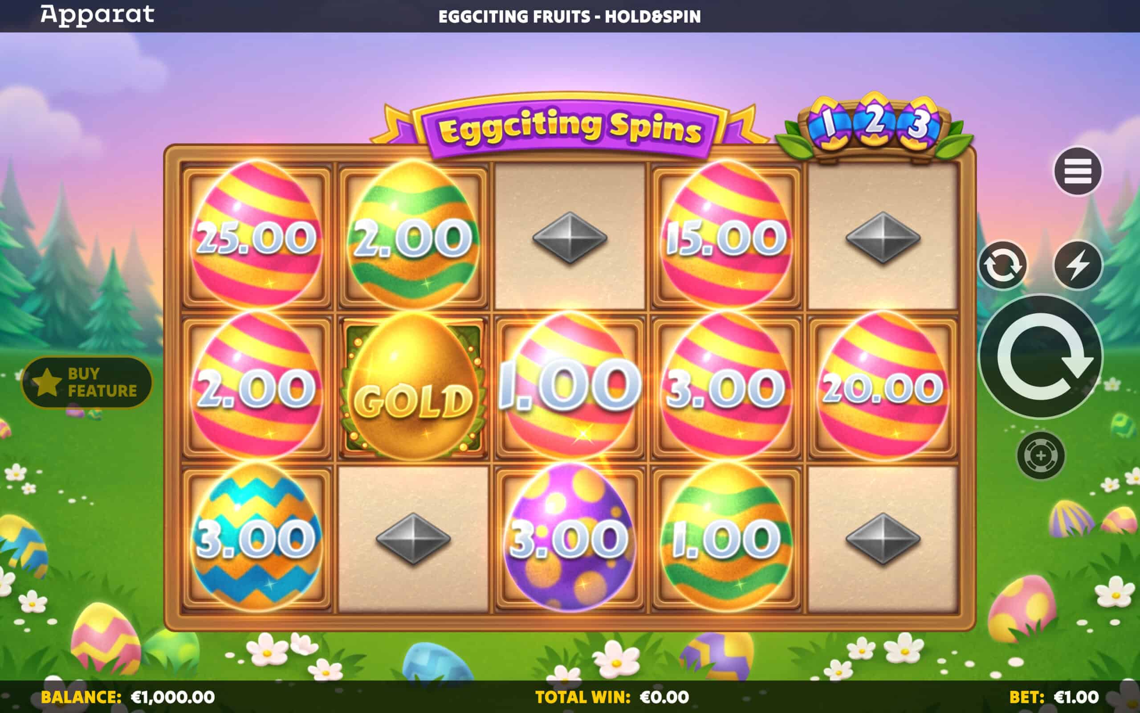Click the 15.00 pink striped egg
1140x713 pixels.
pos(726,236)
